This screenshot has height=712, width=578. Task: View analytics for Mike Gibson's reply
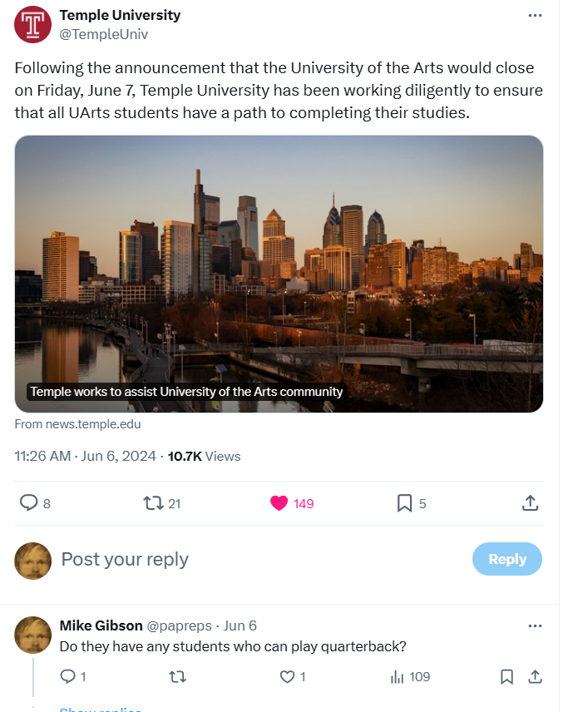point(398,677)
